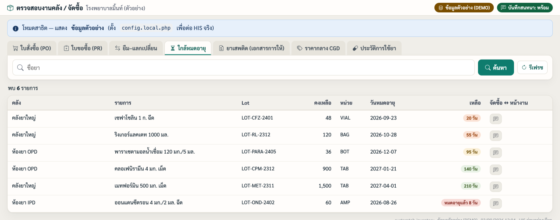Click quantity 1,500 in the table
Image resolution: width=560 pixels, height=220 pixels.
[x=325, y=186]
